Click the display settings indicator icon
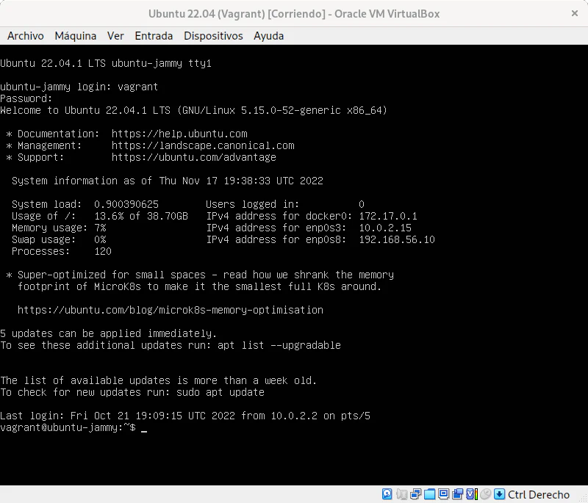The image size is (588, 503). pyautogui.click(x=443, y=494)
